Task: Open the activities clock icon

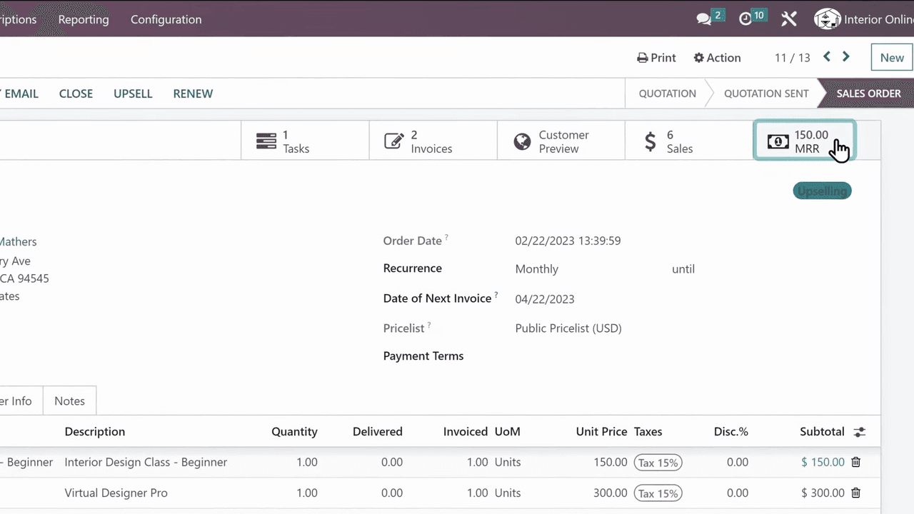Action: pyautogui.click(x=746, y=19)
